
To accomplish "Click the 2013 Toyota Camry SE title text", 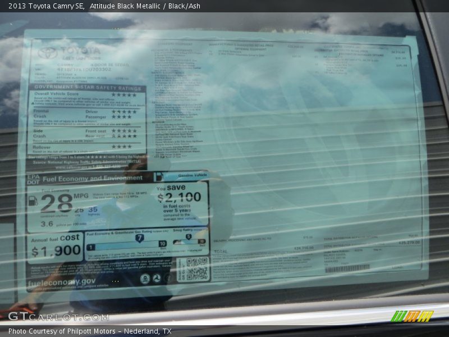I will (46, 6).
